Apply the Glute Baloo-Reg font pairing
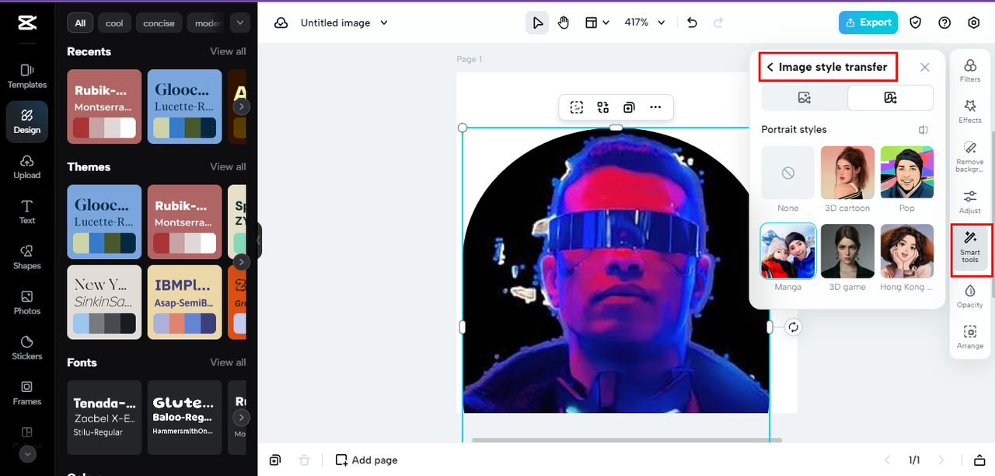995x476 pixels. coord(184,417)
